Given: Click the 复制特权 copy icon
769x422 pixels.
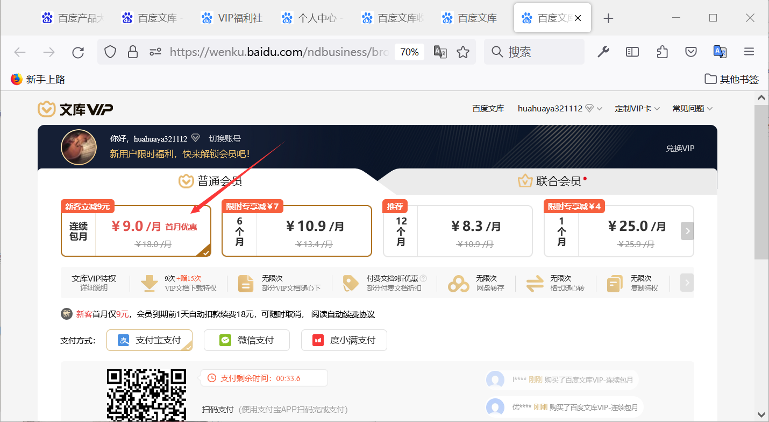Looking at the screenshot, I should pyautogui.click(x=614, y=283).
